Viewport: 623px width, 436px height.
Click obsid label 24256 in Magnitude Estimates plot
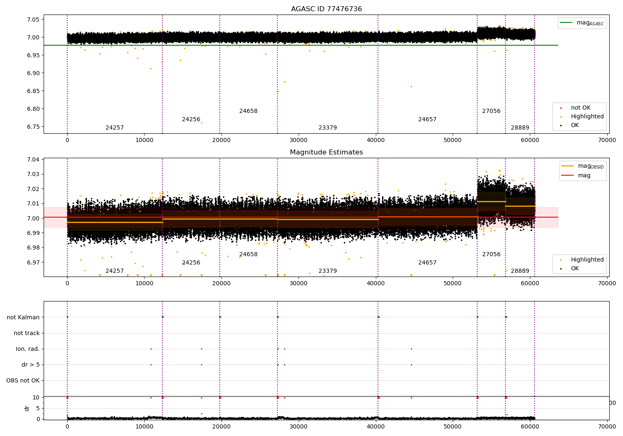coord(191,263)
